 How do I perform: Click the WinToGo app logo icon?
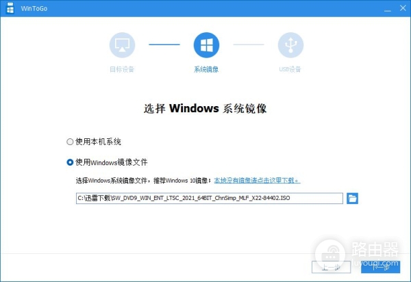point(10,8)
